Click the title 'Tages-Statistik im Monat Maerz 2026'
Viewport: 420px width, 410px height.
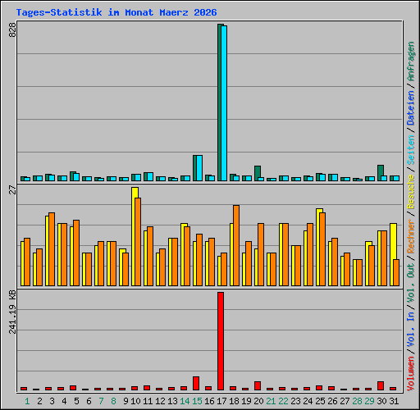coord(116,12)
